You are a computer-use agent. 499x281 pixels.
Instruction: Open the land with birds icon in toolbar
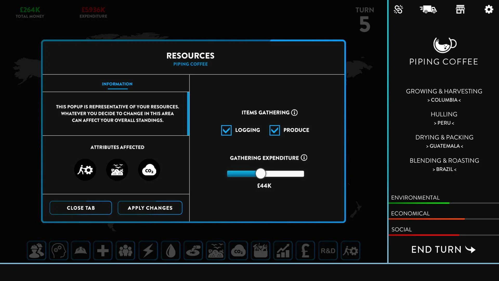click(x=216, y=251)
